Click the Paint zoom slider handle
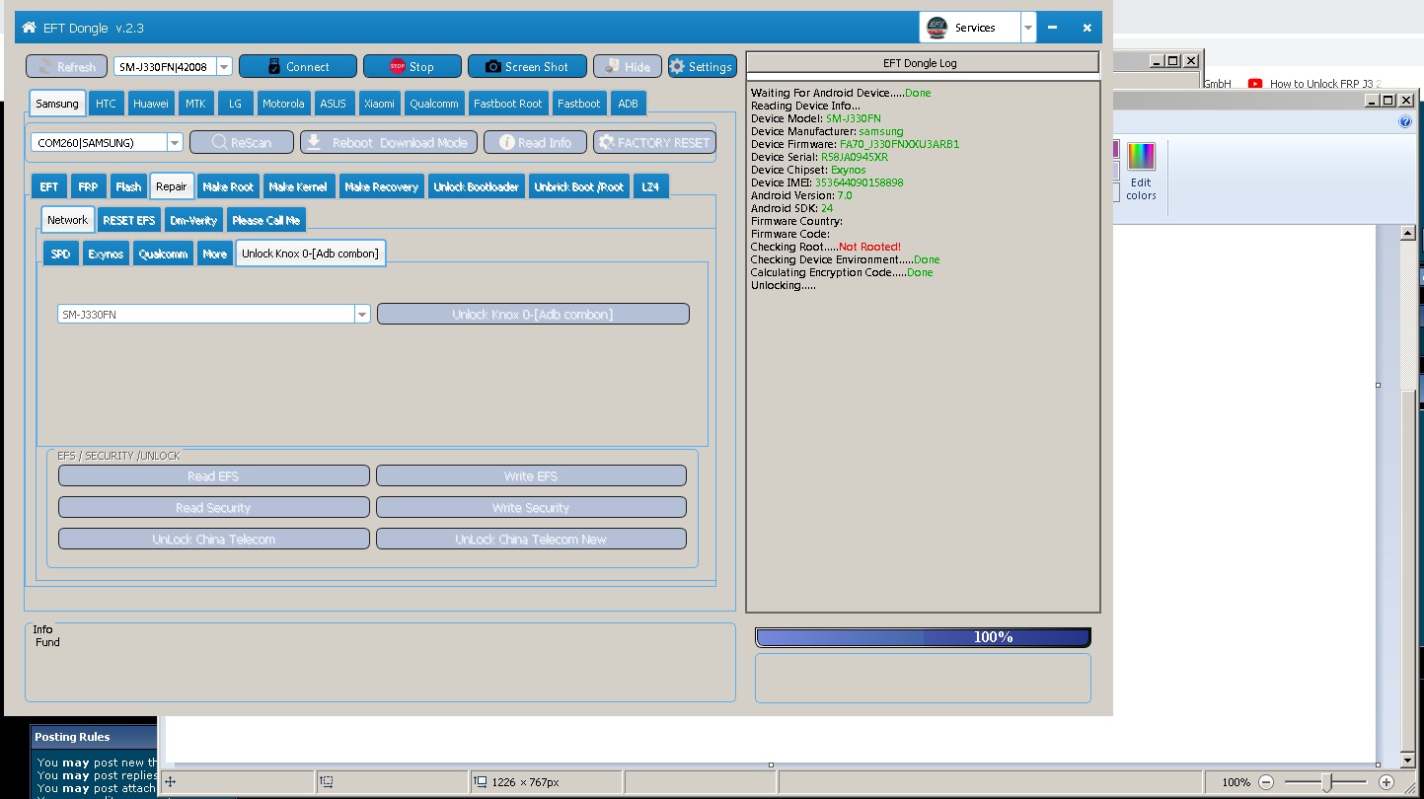 (1327, 782)
